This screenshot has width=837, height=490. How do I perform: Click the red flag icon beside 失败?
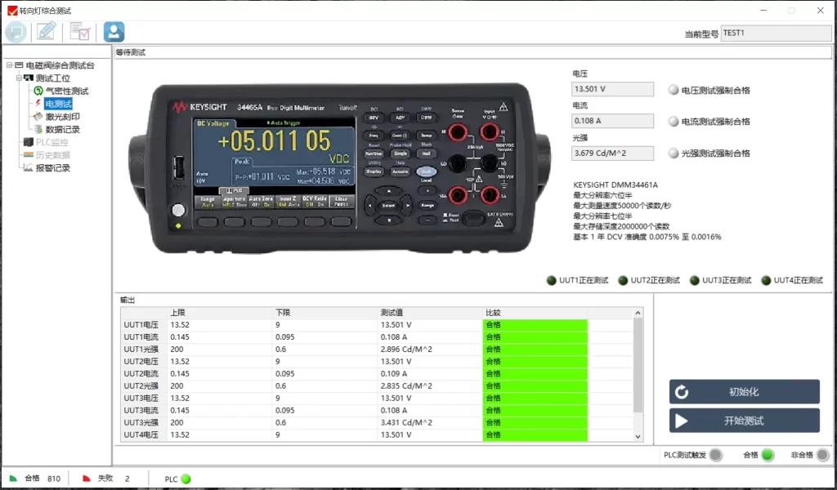click(x=86, y=479)
